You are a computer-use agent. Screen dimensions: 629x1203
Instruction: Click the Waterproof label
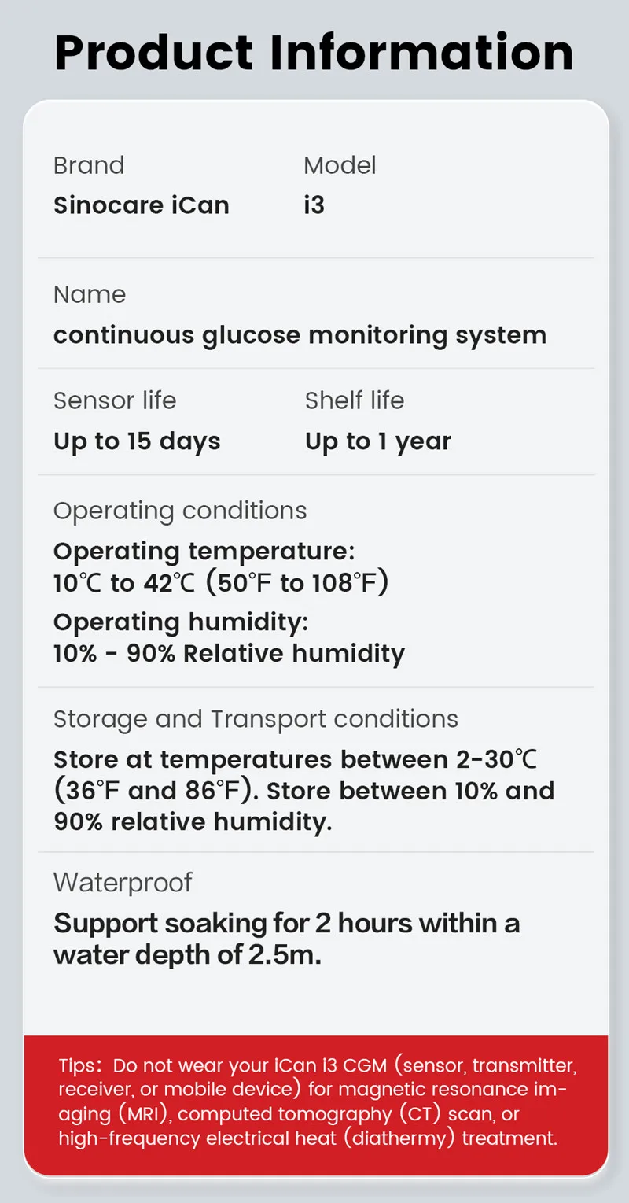[123, 882]
